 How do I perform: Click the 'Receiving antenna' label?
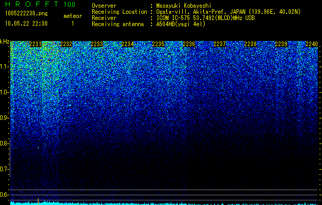click(118, 24)
